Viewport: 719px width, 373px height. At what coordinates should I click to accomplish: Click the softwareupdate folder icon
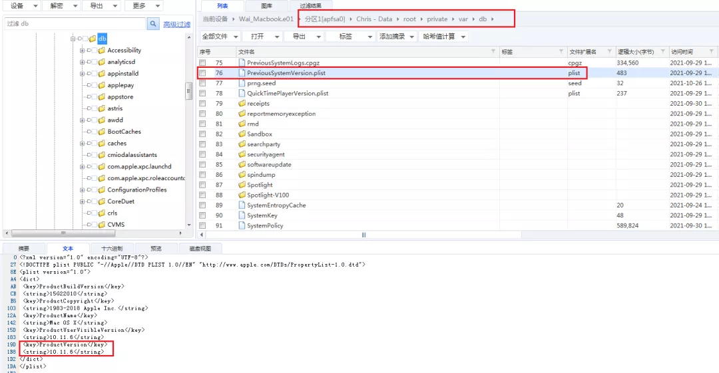pyautogui.click(x=242, y=164)
